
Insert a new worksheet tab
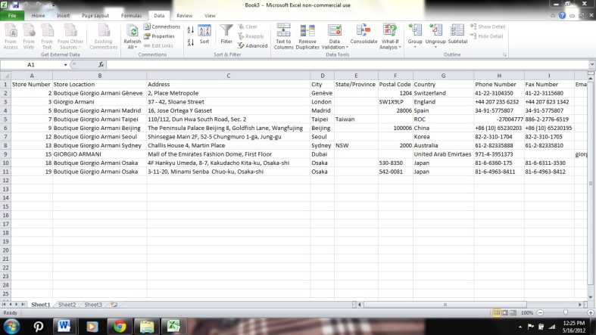pos(114,304)
